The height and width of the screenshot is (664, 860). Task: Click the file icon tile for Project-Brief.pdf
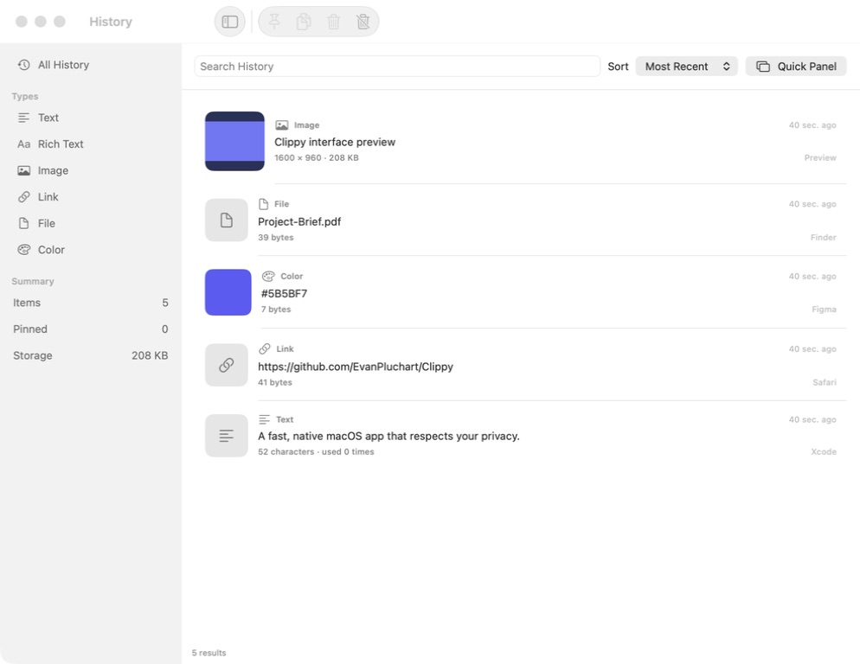(227, 220)
